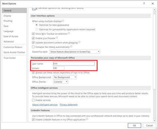Click the OK button
The image size is (158, 130).
[x=134, y=125]
